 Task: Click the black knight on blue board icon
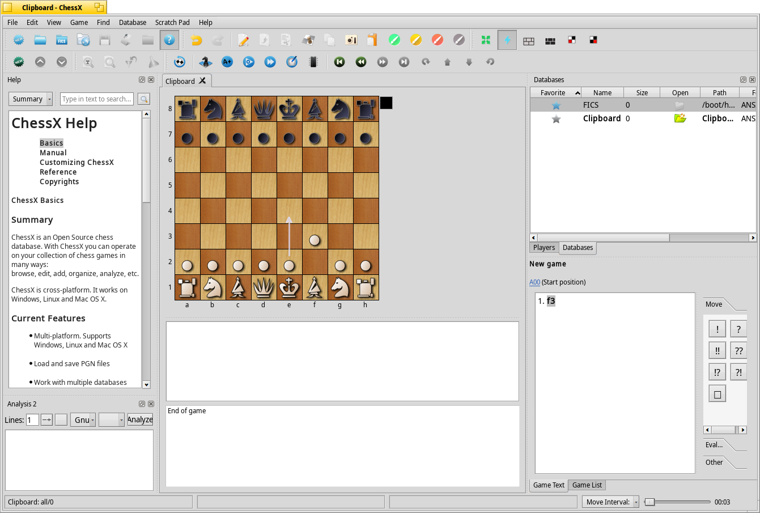tap(206, 62)
